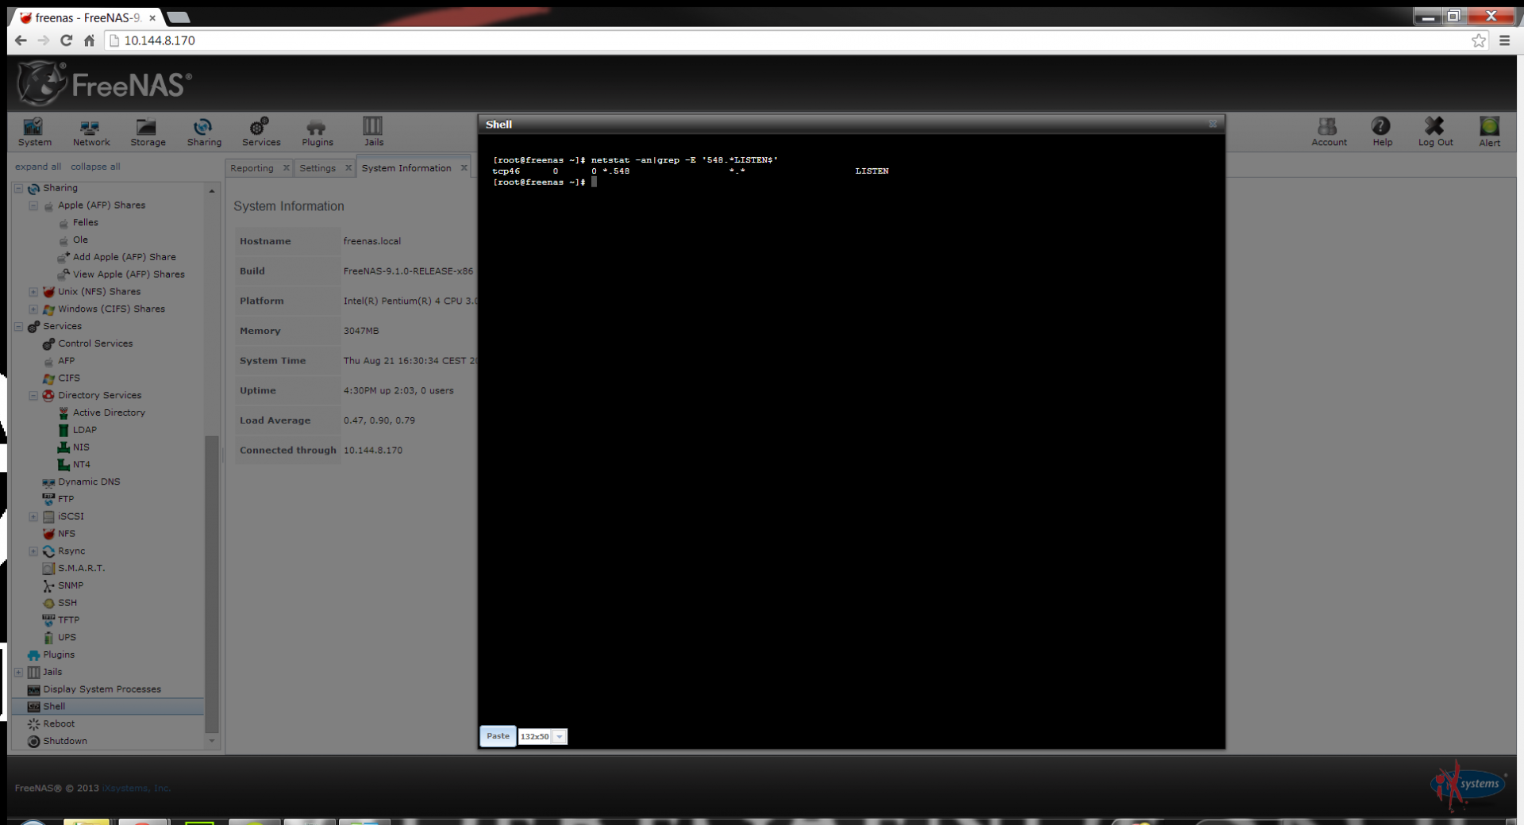Open a new browser tab
1524x825 pixels.
tap(179, 17)
